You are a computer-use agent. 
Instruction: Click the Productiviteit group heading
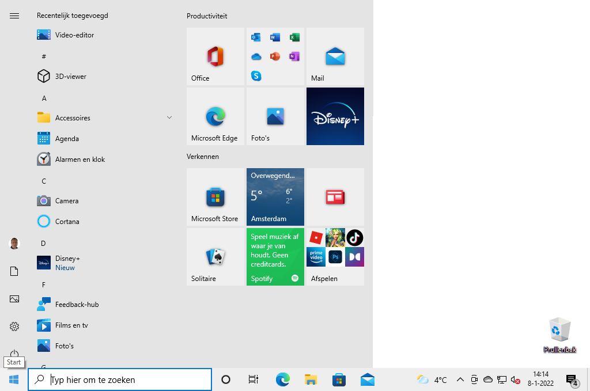point(207,16)
